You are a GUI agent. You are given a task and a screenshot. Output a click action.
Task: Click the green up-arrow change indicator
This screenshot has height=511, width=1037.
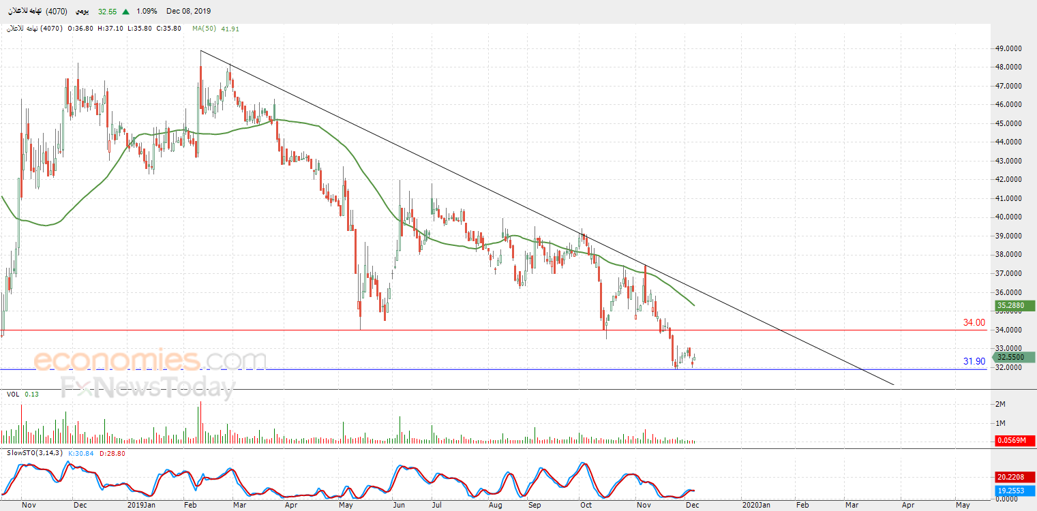pyautogui.click(x=127, y=12)
